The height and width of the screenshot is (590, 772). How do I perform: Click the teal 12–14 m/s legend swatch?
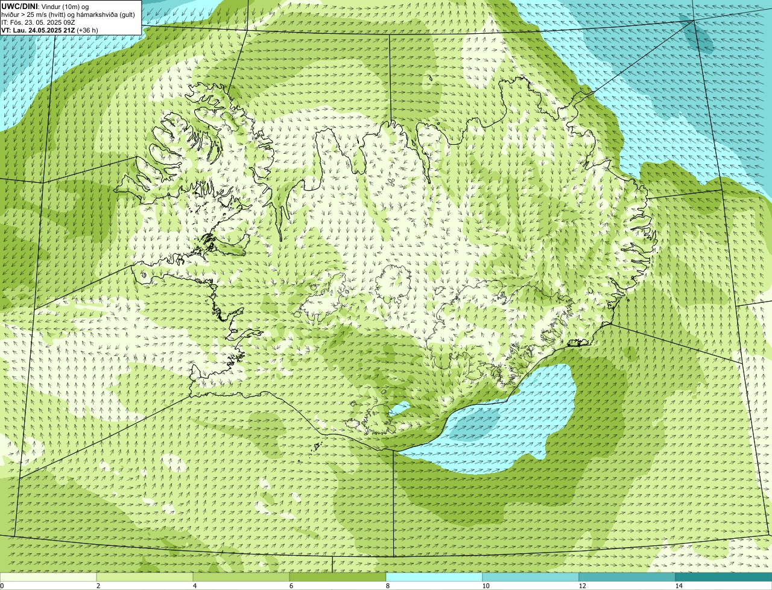pyautogui.click(x=627, y=577)
